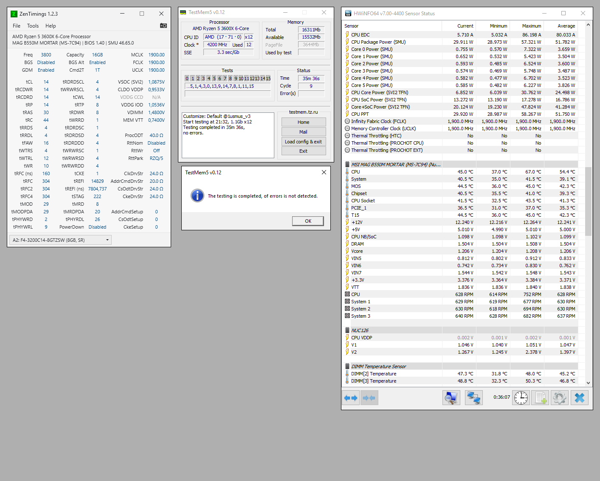The width and height of the screenshot is (600, 481).
Task: Select the DIMM[3] Temperature row
Action: pyautogui.click(x=460, y=381)
